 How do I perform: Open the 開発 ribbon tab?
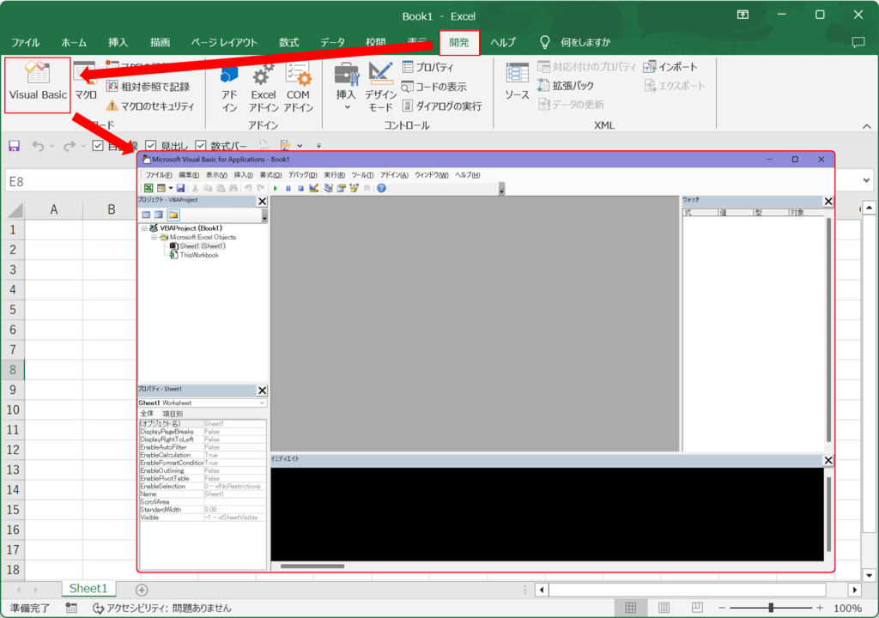point(459,42)
